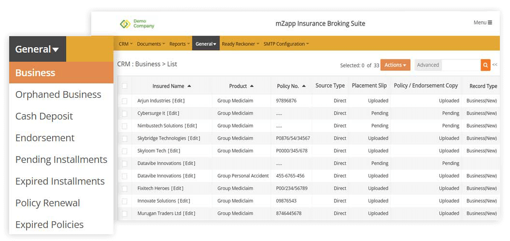Open the hamburger Menu icon
Image resolution: width=510 pixels, height=241 pixels.
click(x=483, y=23)
